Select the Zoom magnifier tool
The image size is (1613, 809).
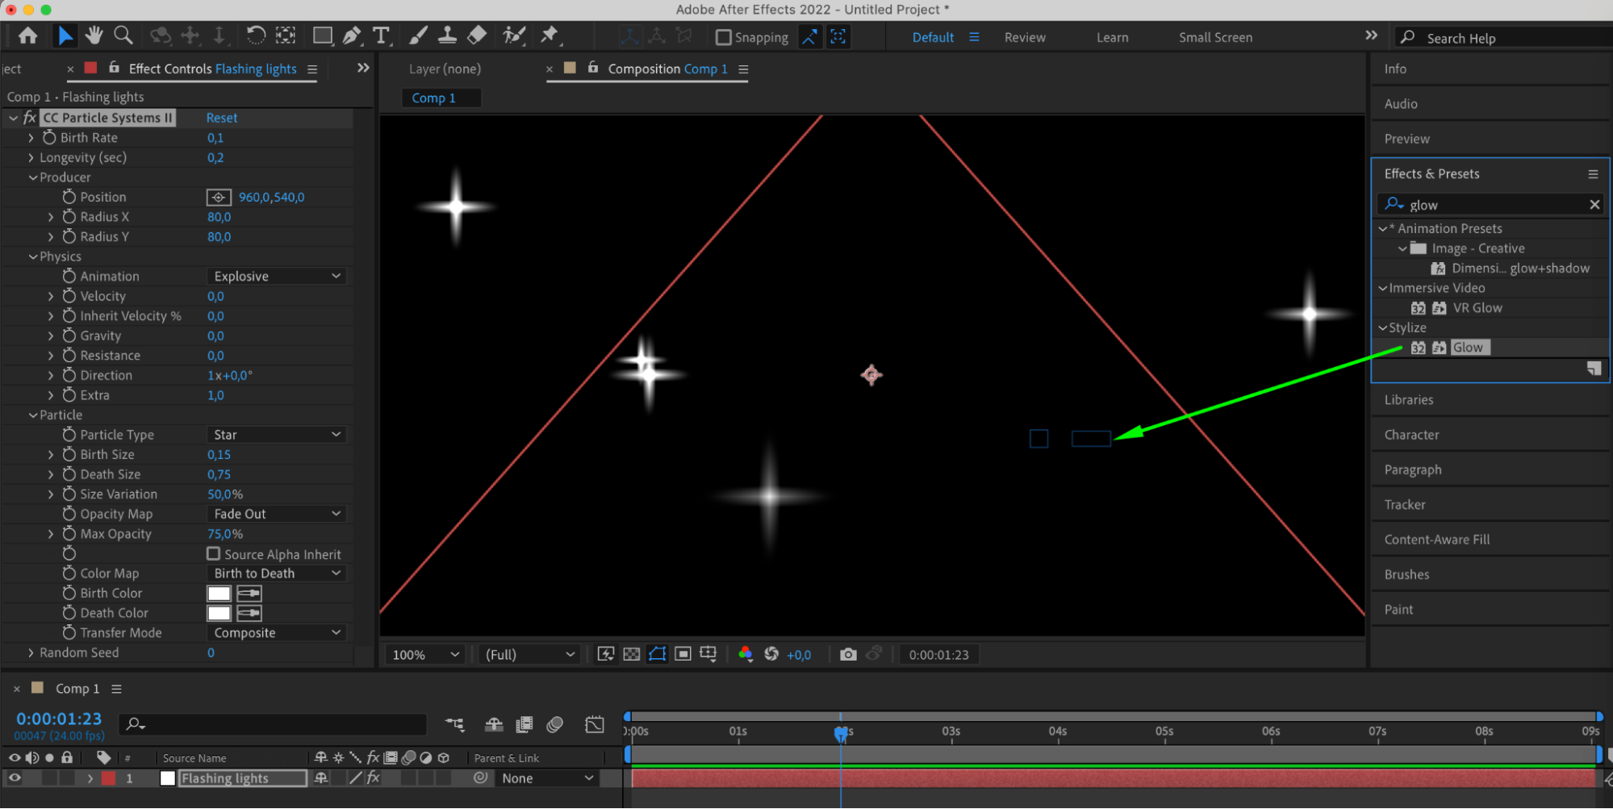(x=123, y=35)
